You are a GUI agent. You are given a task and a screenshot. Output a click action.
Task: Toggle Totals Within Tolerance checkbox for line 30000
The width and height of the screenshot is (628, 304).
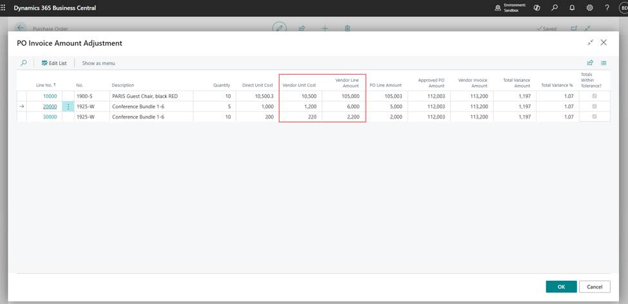(x=595, y=117)
